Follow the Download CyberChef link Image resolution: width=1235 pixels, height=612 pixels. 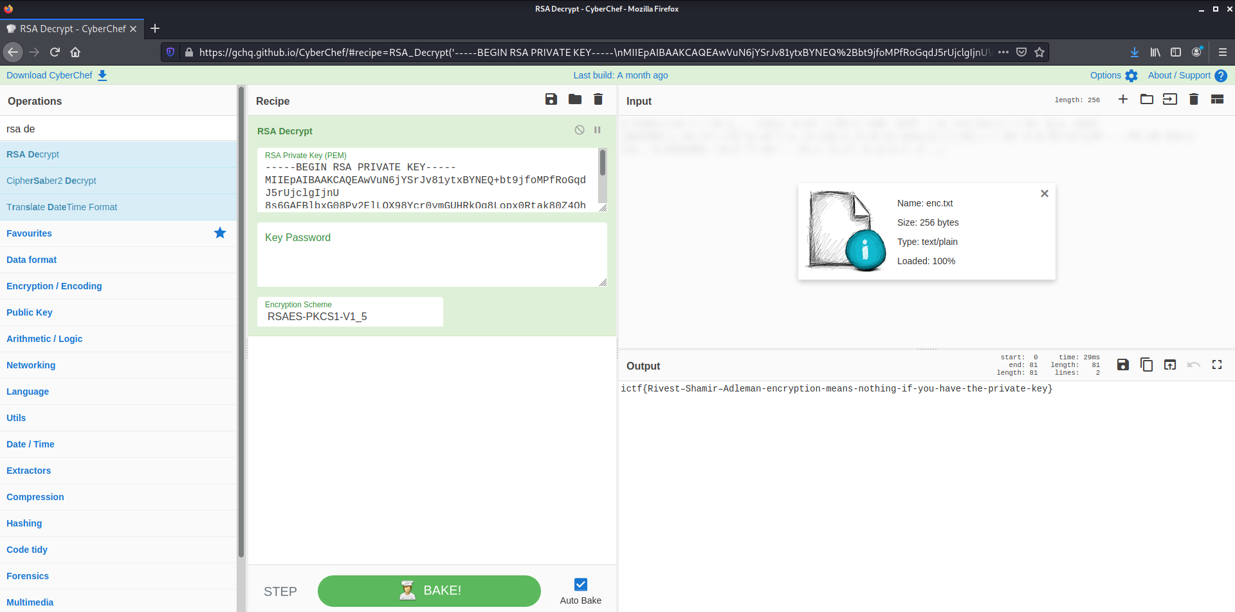click(x=49, y=75)
